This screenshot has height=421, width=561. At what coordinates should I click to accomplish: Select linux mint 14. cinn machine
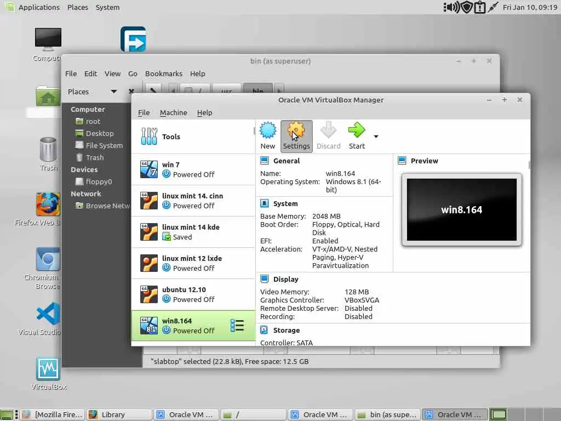pyautogui.click(x=193, y=201)
